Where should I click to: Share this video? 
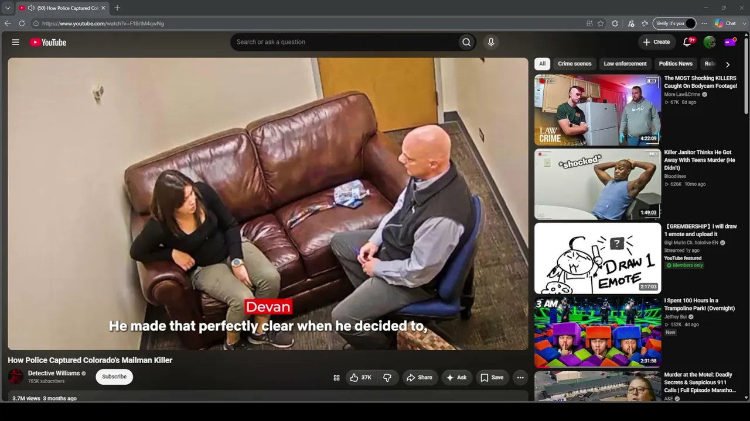tap(420, 378)
